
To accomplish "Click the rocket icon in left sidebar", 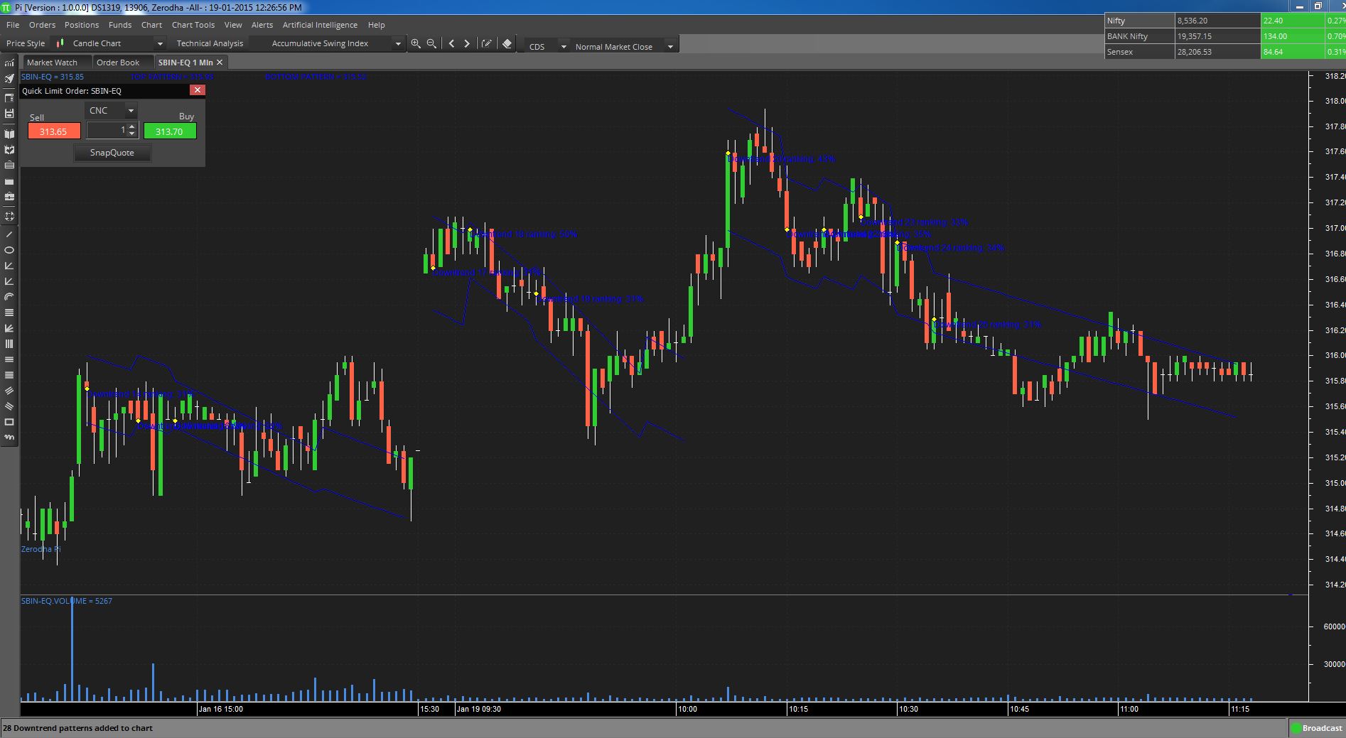I will point(9,78).
